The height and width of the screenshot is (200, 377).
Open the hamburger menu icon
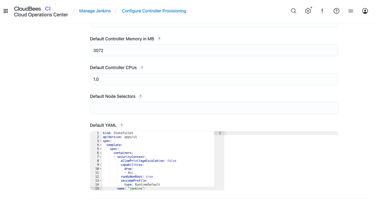[x=351, y=11]
